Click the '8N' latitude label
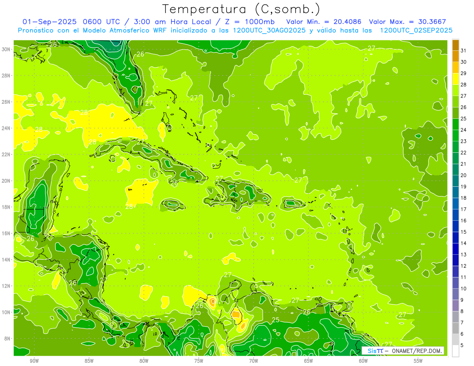This screenshot has height=366, width=474. pyautogui.click(x=8, y=338)
